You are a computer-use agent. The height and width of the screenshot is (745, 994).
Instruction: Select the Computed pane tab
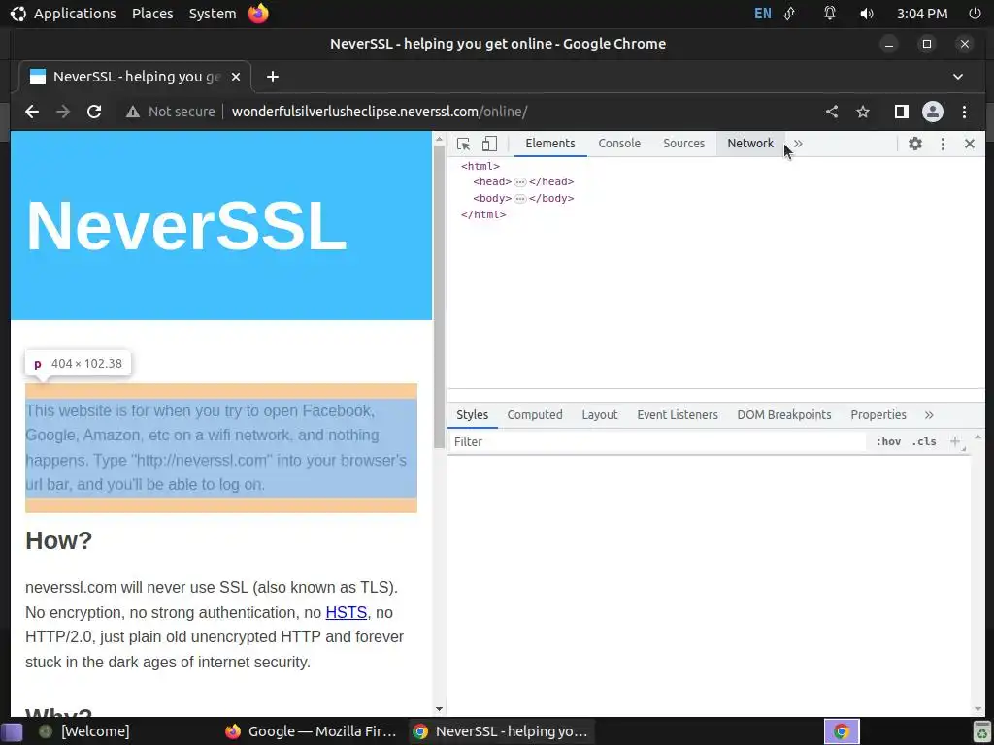point(535,415)
